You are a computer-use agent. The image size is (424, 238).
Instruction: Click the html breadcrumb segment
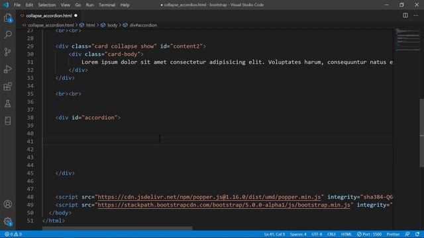(90, 25)
